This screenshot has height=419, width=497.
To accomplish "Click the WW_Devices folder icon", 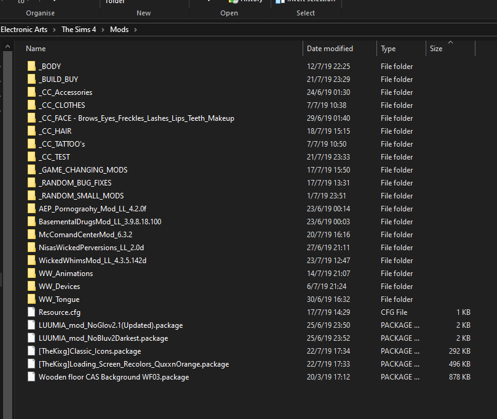I will point(31,287).
